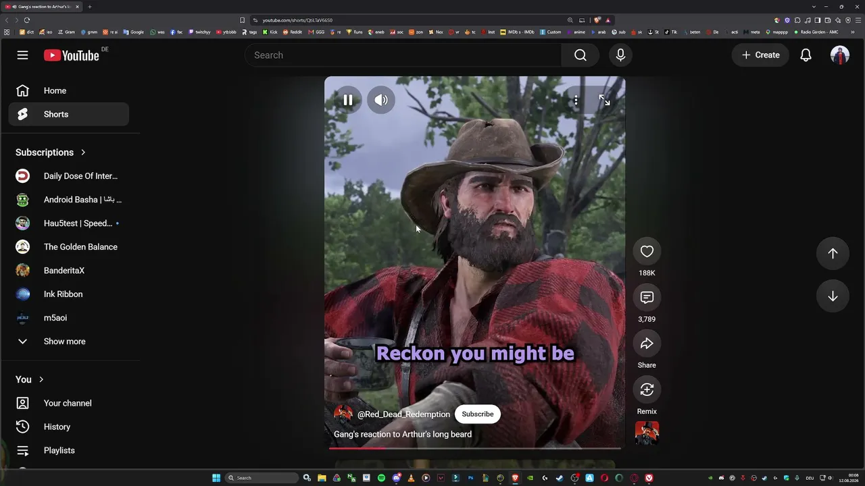
Task: Subscribe to @Red_Dead_Redemption
Action: pyautogui.click(x=478, y=414)
